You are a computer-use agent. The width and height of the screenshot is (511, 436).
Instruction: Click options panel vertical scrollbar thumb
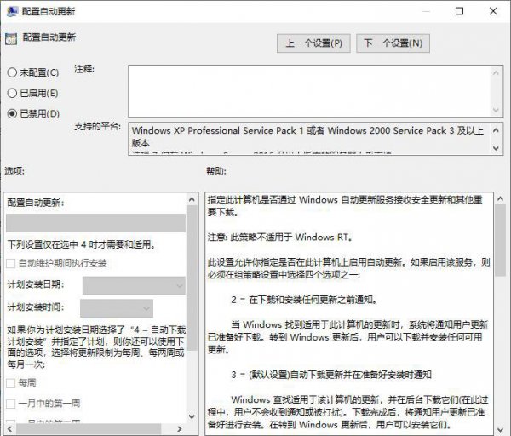pyautogui.click(x=192, y=278)
